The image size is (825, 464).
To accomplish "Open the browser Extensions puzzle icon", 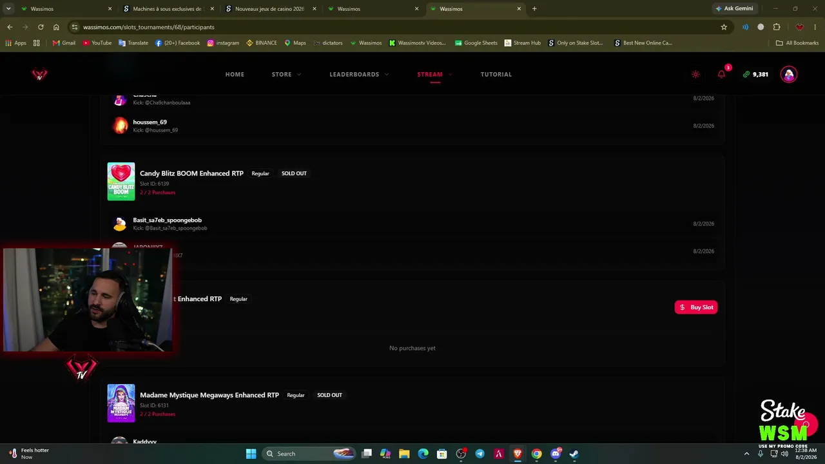I will (777, 27).
